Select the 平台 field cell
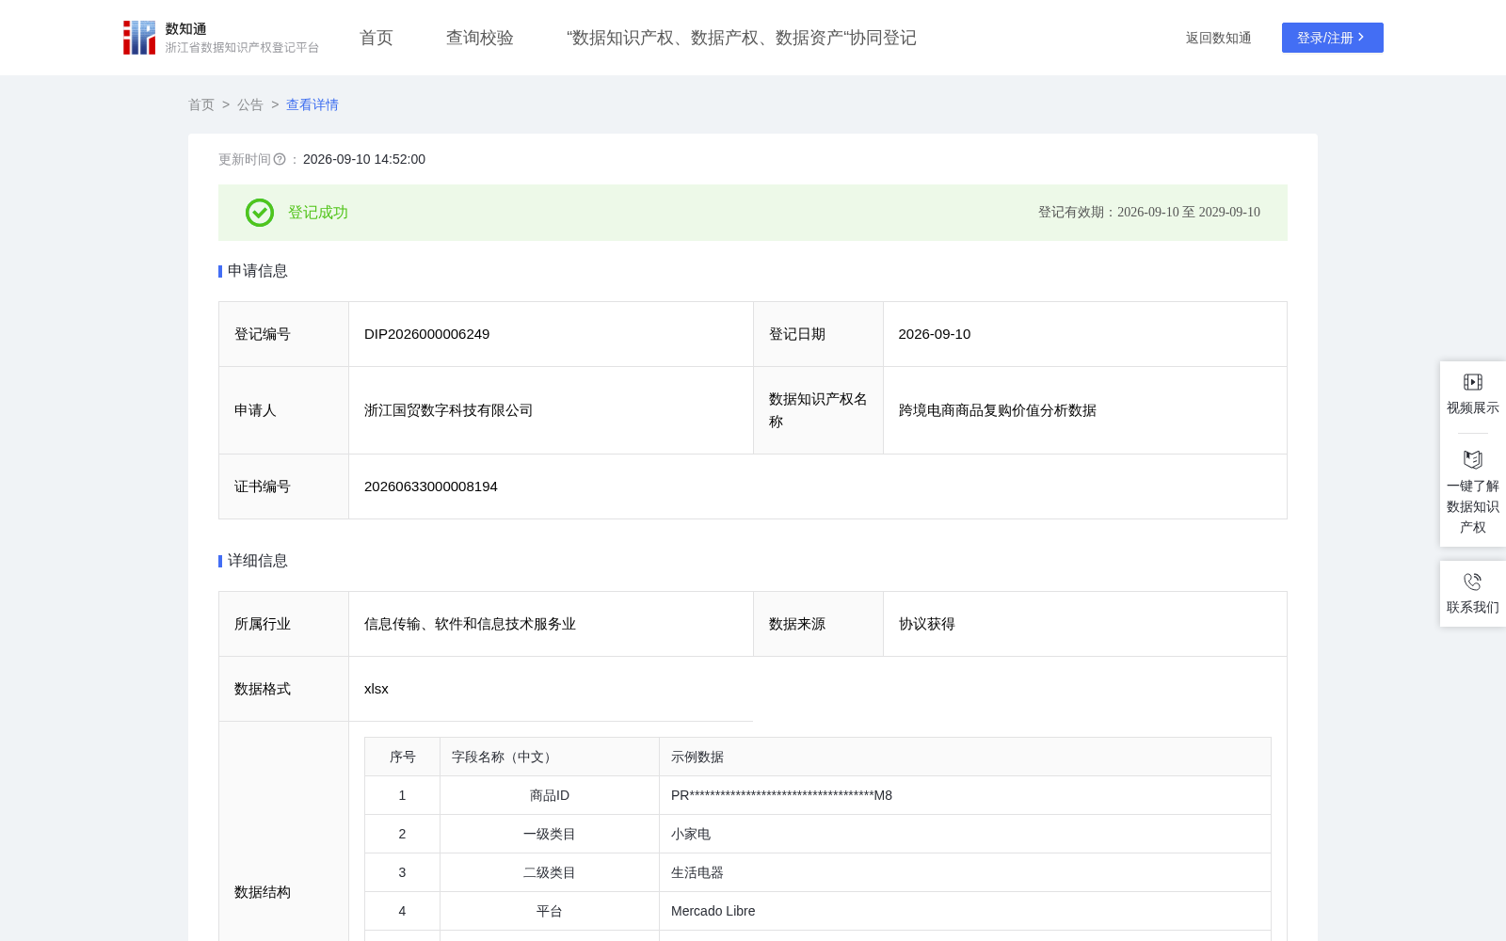This screenshot has width=1506, height=941. tap(550, 911)
